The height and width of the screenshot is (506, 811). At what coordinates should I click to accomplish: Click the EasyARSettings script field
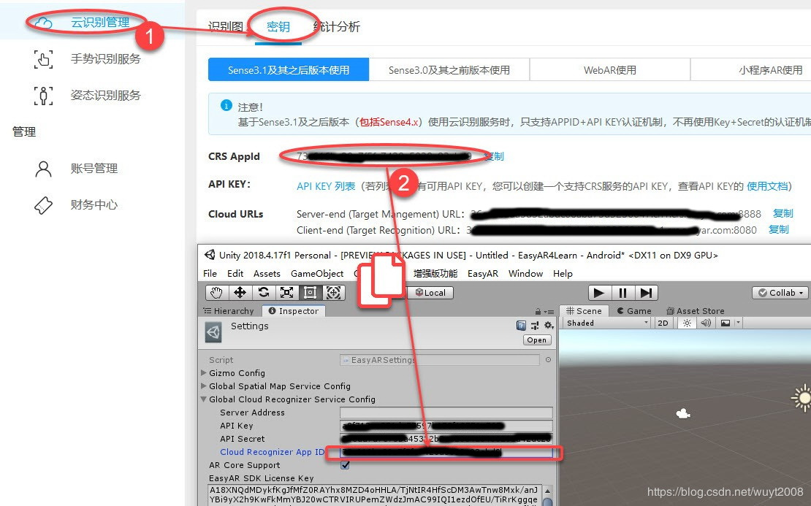440,360
